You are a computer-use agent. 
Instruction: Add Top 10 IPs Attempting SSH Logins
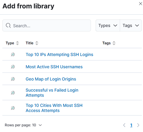pos(59,55)
